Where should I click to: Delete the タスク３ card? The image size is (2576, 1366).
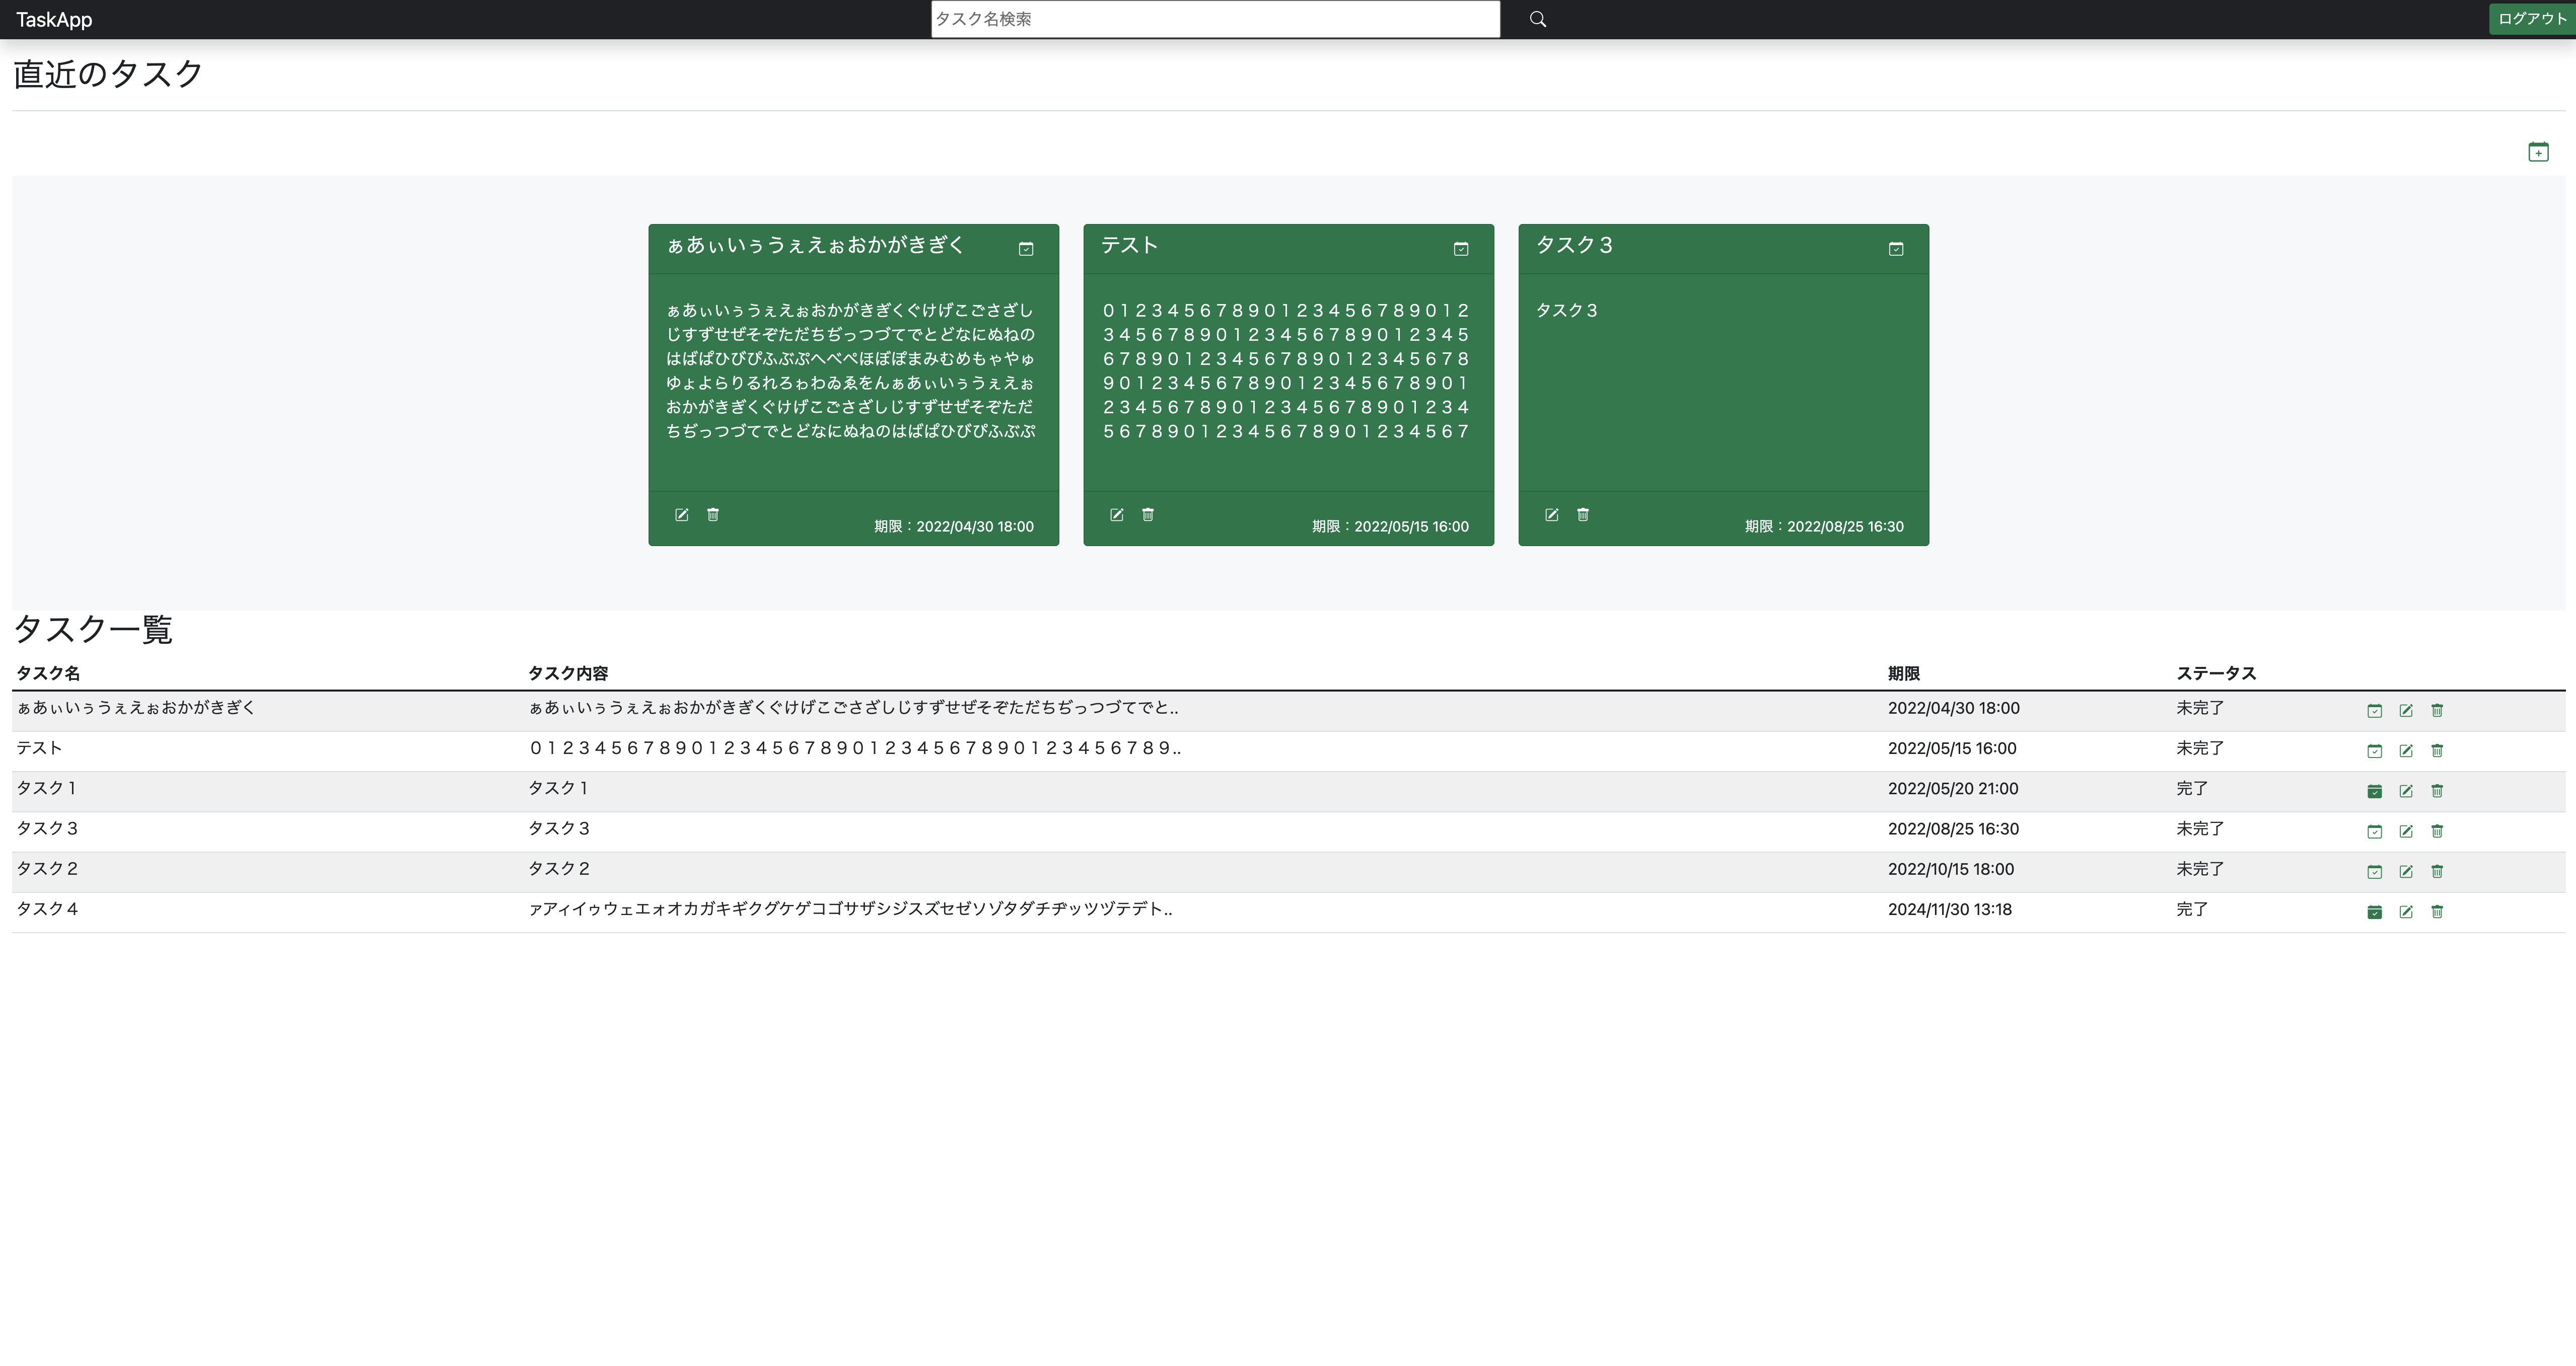tap(1583, 514)
